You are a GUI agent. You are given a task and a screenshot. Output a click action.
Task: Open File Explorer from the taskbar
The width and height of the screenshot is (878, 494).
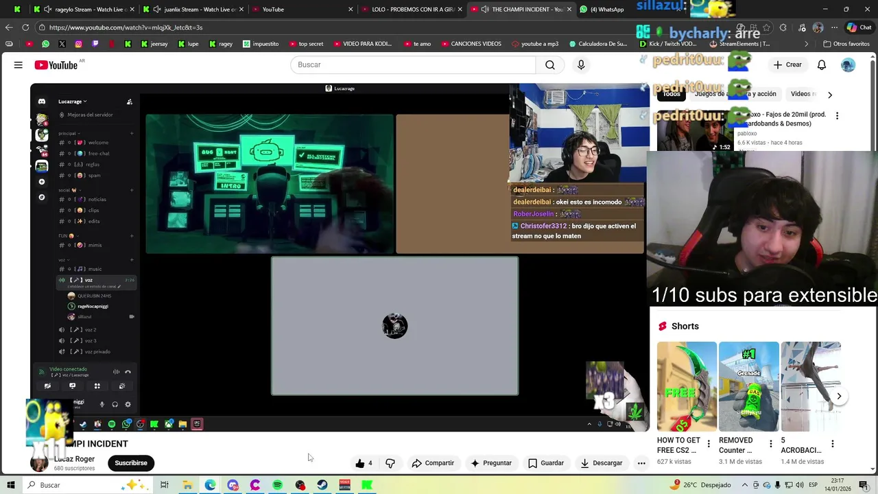187,485
